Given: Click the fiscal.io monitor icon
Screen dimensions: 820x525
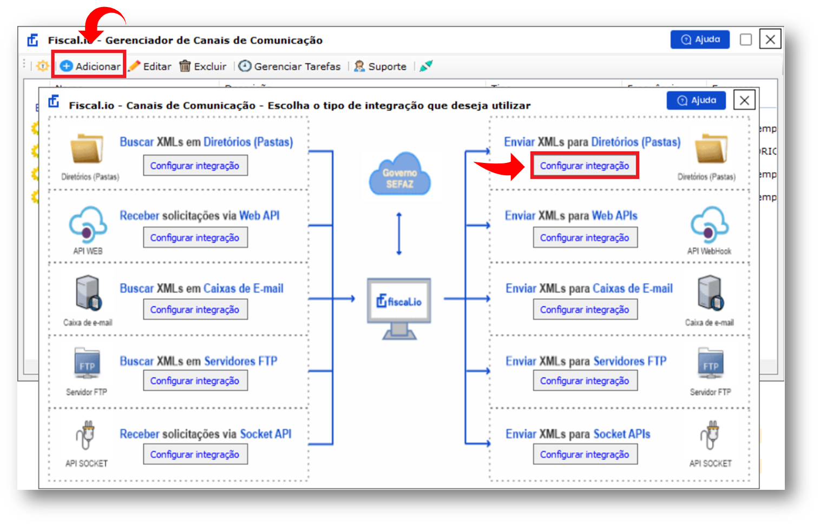Looking at the screenshot, I should [399, 309].
